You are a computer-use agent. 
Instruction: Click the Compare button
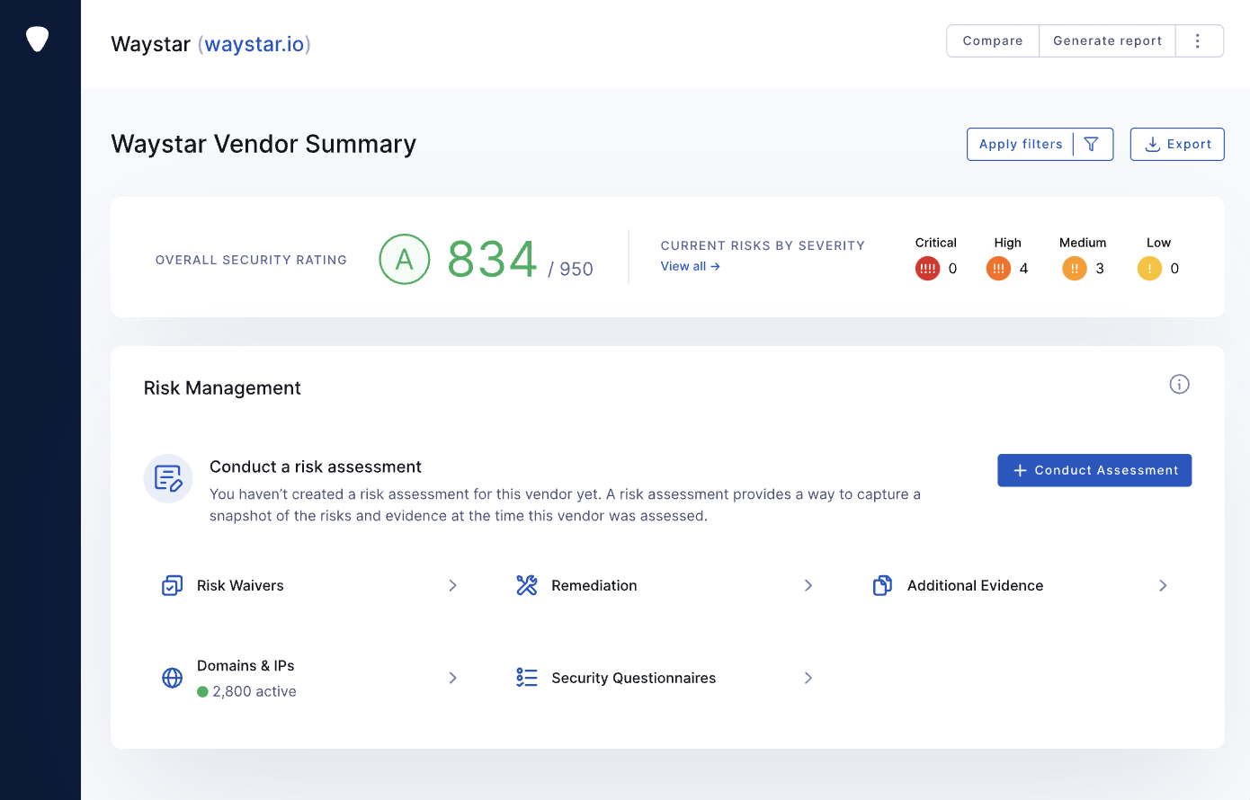click(993, 40)
